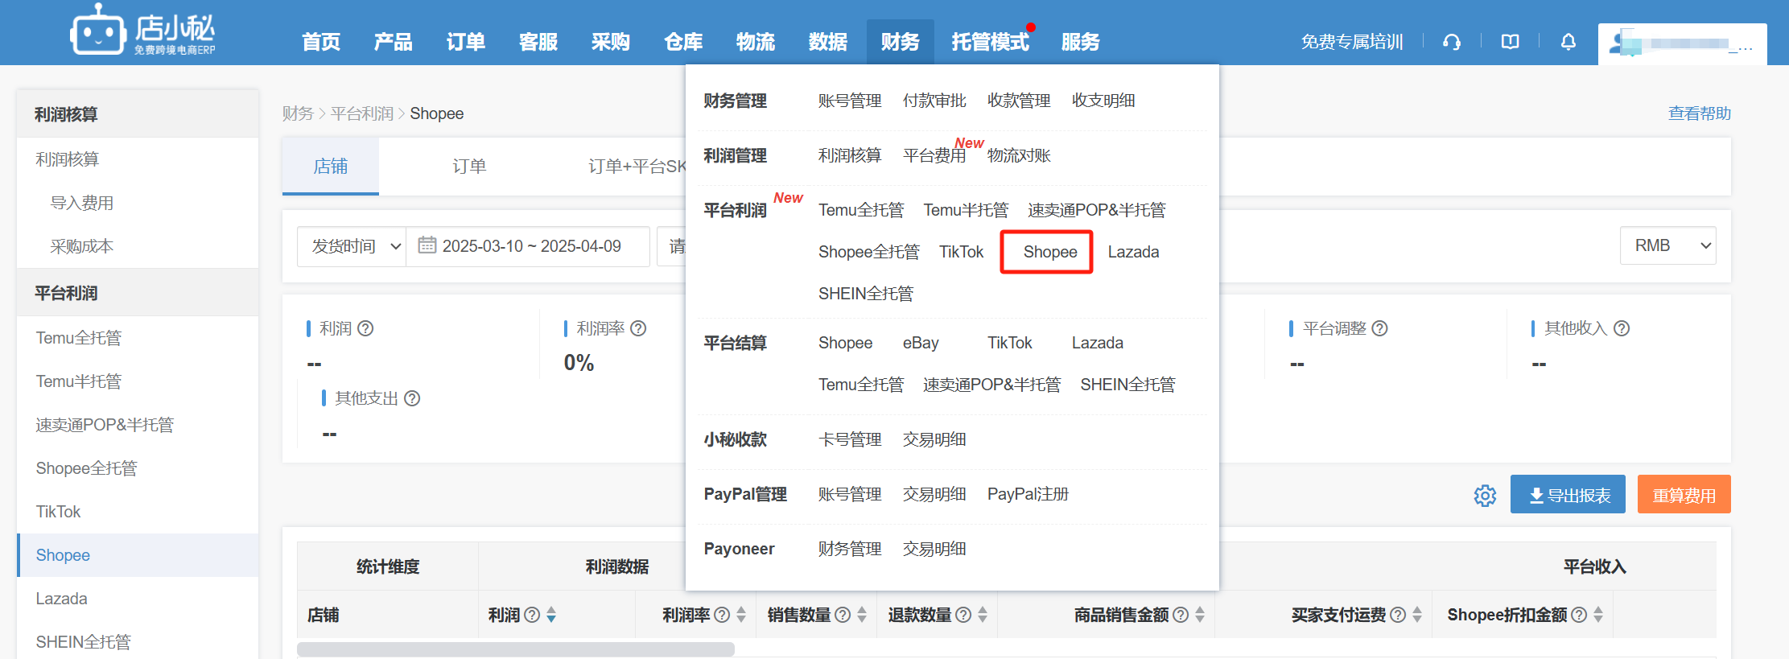Click help icon in 买家支付运费 header

click(1398, 615)
